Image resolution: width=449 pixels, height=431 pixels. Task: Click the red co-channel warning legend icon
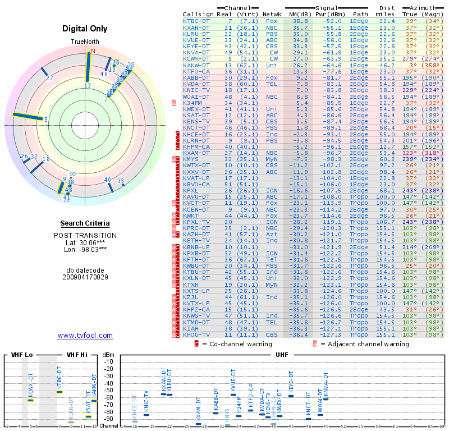point(196,343)
